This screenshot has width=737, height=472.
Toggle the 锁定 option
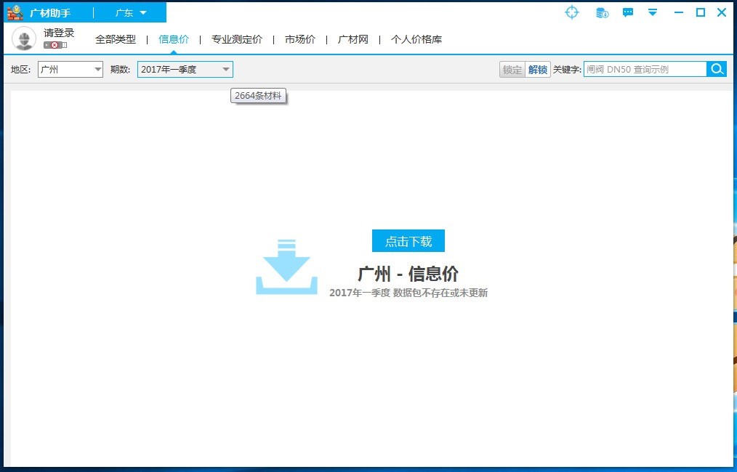512,70
